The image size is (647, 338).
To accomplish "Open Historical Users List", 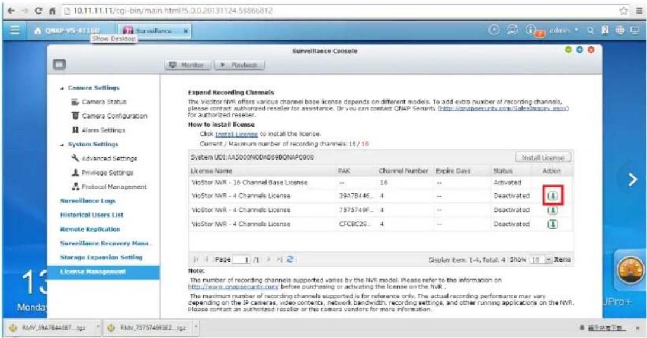I will point(92,215).
